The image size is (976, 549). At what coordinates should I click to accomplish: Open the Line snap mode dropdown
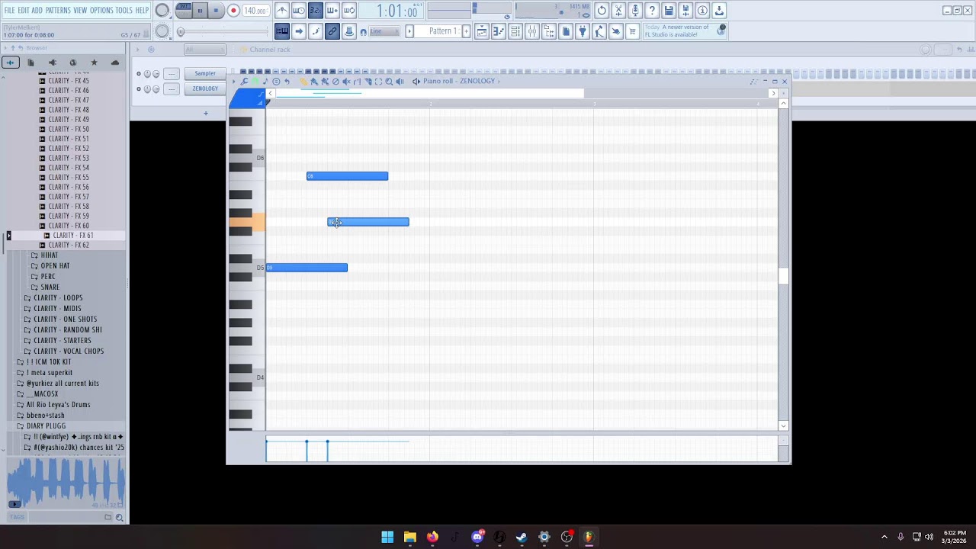[x=385, y=31]
